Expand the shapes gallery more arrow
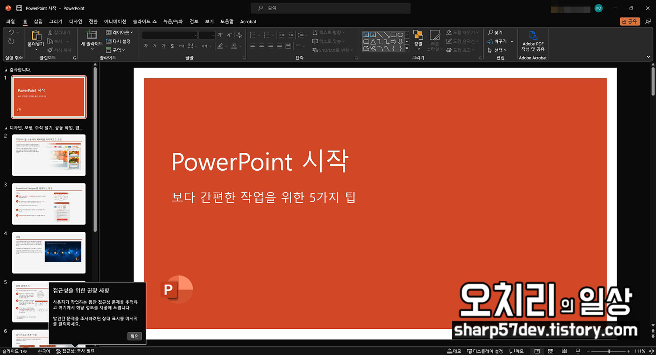This screenshot has height=355, width=656. tap(407, 48)
